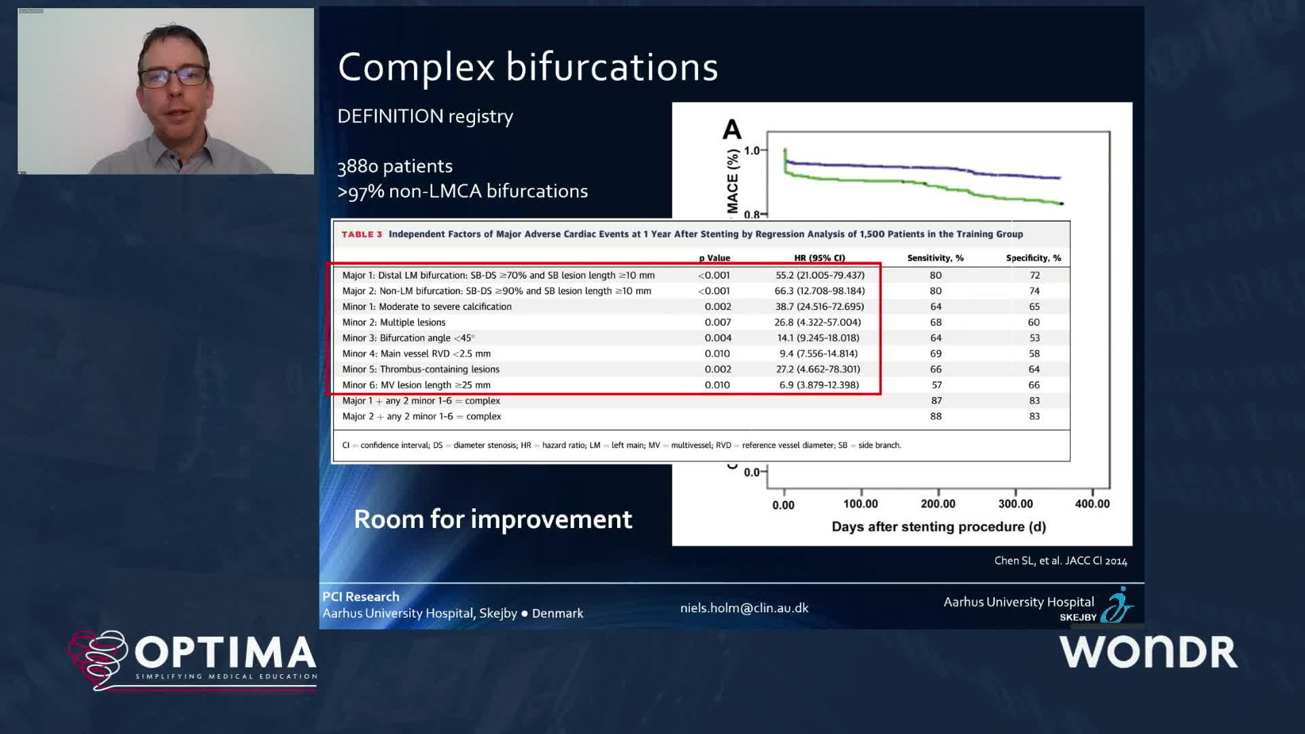Image resolution: width=1305 pixels, height=734 pixels.
Task: Click the PCI Research footer label
Action: (x=360, y=597)
